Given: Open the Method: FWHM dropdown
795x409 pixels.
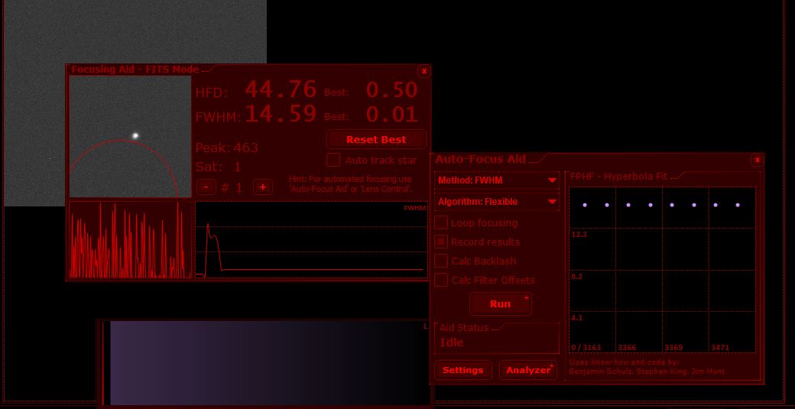Looking at the screenshot, I should [497, 180].
